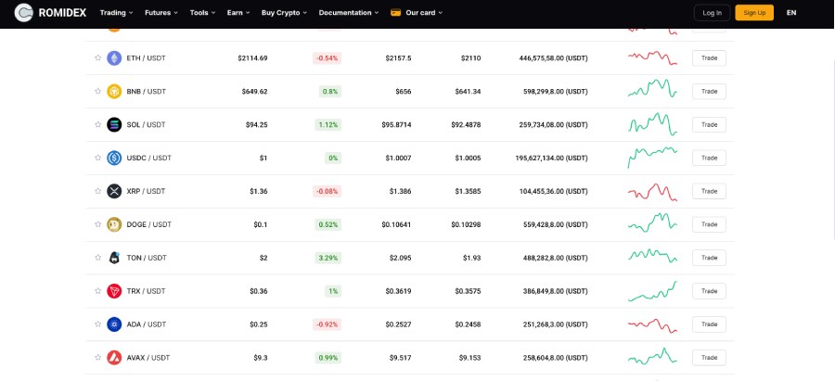Click the Avalanche AVAX coin icon
Image resolution: width=835 pixels, height=381 pixels.
pos(114,358)
